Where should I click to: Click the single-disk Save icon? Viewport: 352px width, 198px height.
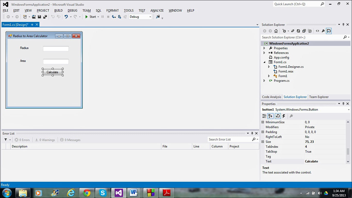(x=39, y=17)
